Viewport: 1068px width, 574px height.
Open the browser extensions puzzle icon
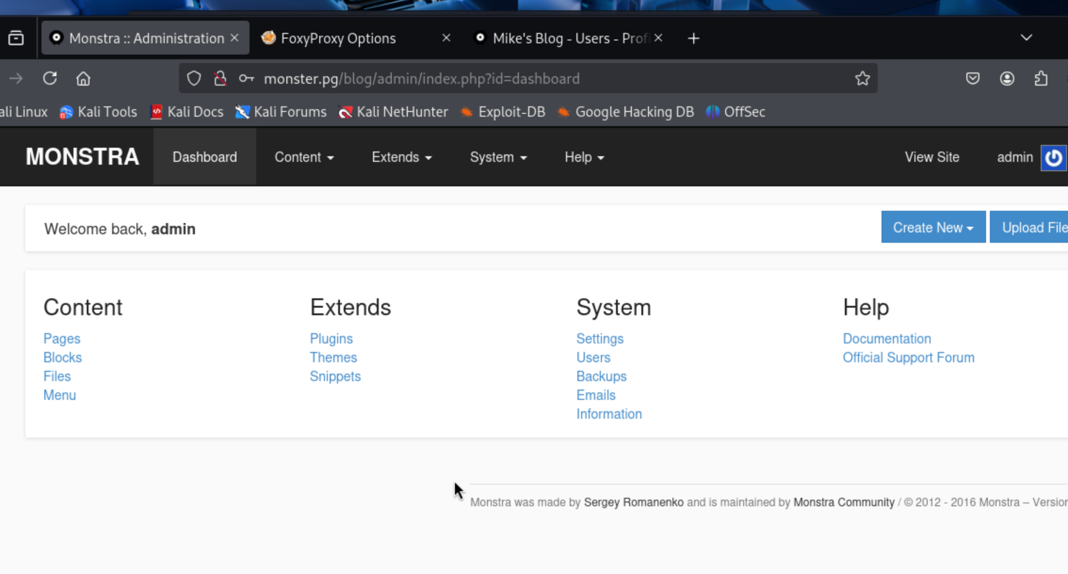tap(1041, 78)
